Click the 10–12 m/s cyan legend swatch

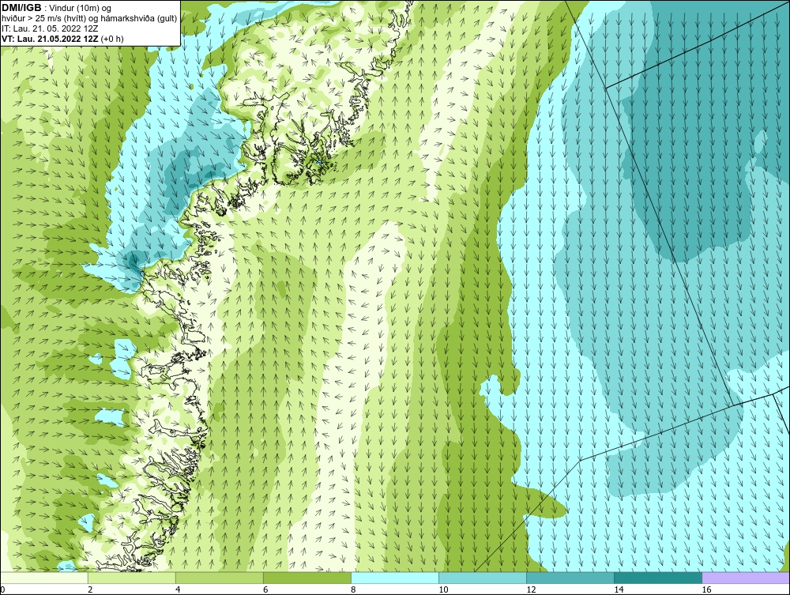[x=483, y=578]
